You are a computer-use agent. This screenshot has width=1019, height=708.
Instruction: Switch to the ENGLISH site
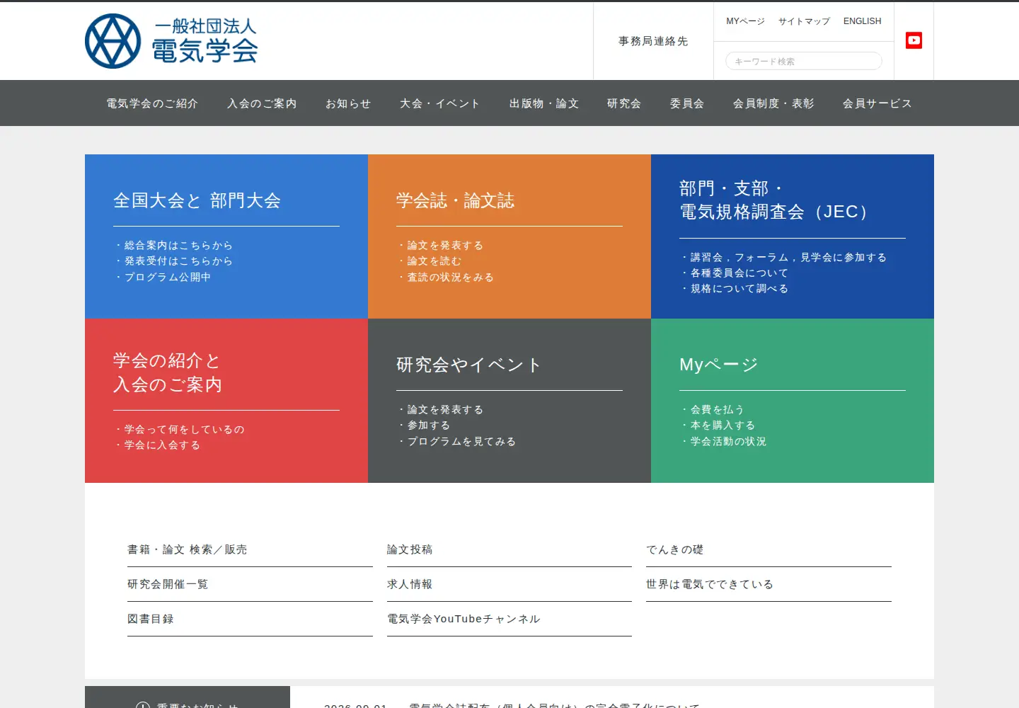point(862,21)
